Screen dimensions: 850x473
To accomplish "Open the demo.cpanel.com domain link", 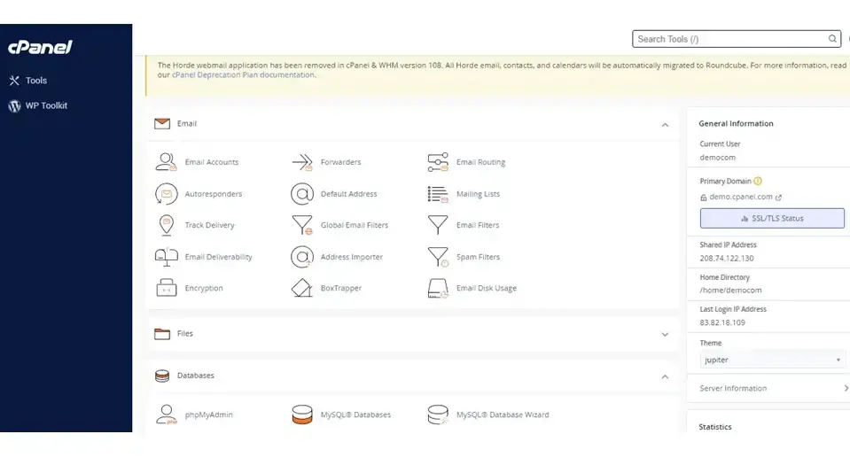I will (740, 197).
